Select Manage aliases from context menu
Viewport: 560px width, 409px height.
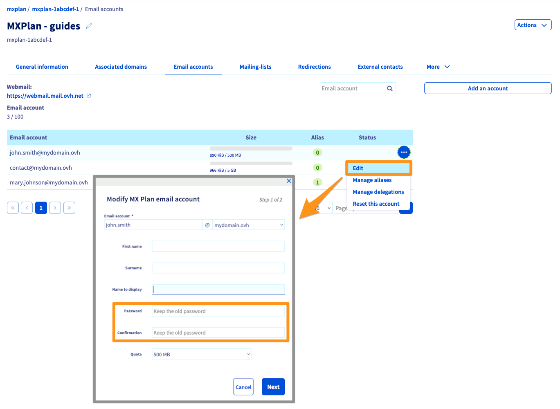[372, 180]
